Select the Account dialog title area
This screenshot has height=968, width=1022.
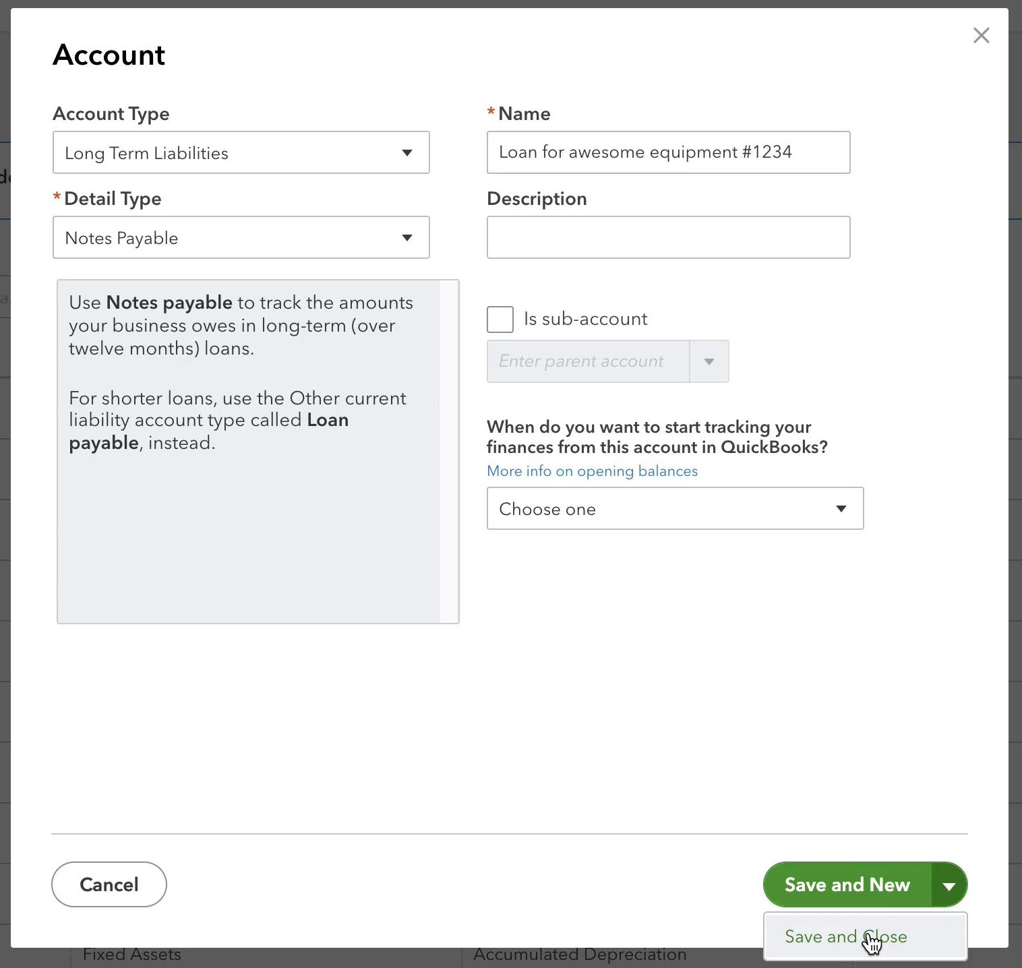click(109, 55)
